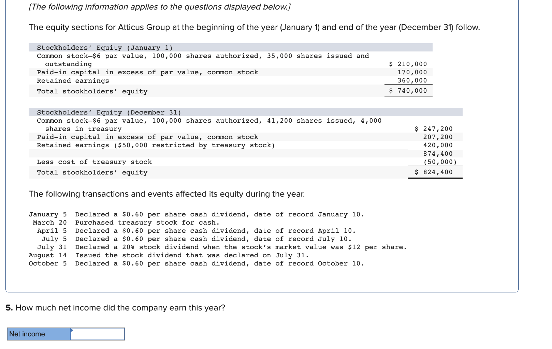
Task: Click the $210,000 common stock amount
Action: [408, 64]
